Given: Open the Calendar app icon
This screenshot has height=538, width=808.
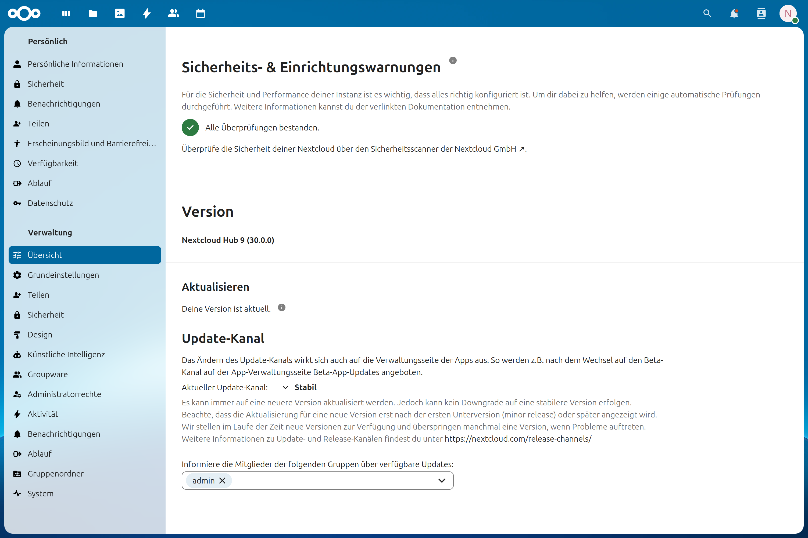Looking at the screenshot, I should coord(200,13).
